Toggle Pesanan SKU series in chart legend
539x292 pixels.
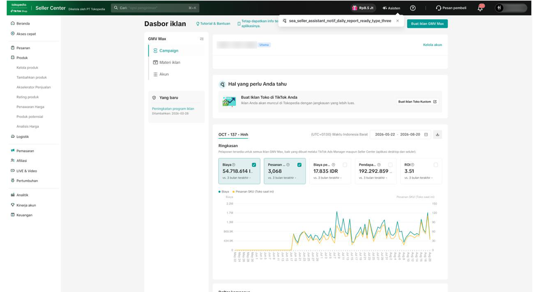(x=253, y=191)
